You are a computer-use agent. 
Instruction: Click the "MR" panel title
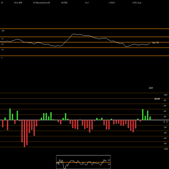point(151,88)
